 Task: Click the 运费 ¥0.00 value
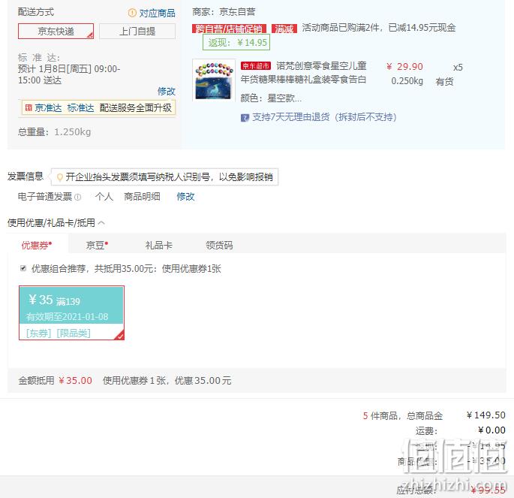(491, 430)
